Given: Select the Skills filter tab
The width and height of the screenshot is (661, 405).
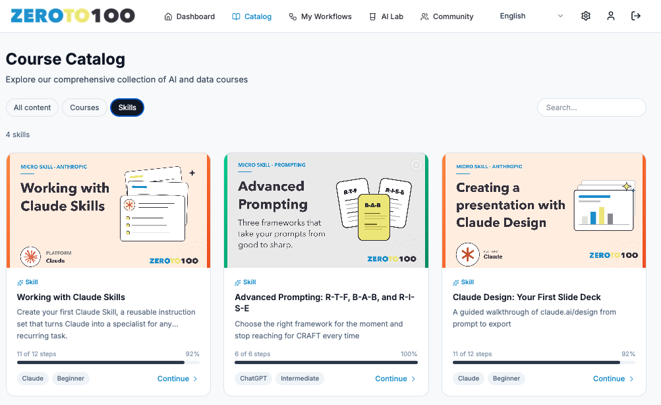Looking at the screenshot, I should coord(127,108).
